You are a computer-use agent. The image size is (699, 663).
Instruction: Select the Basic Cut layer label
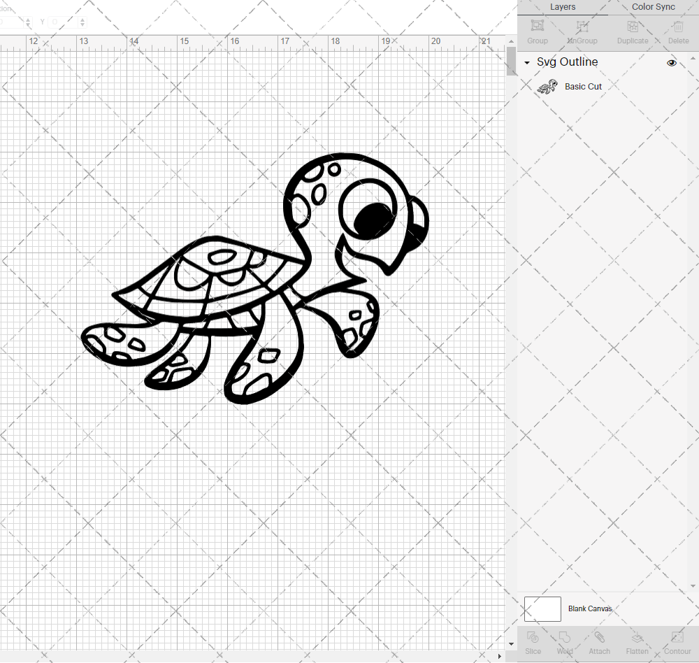583,87
